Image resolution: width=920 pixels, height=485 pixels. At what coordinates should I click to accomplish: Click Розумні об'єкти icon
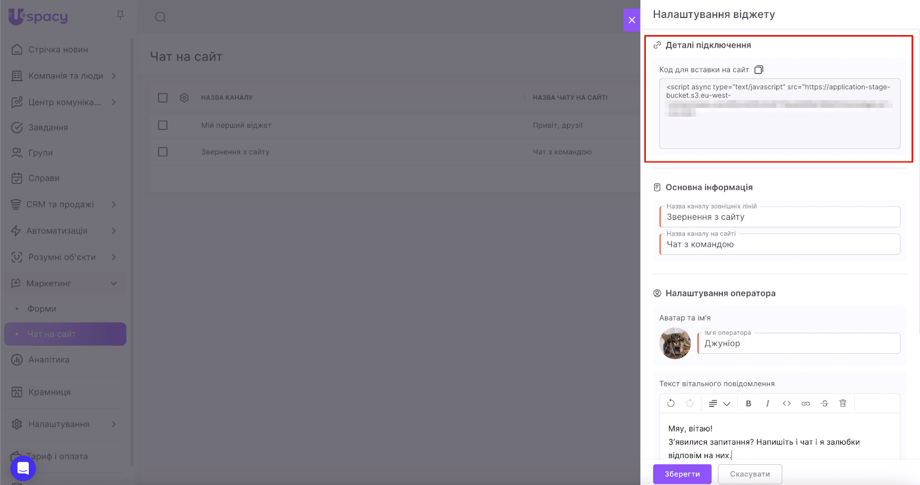[17, 257]
